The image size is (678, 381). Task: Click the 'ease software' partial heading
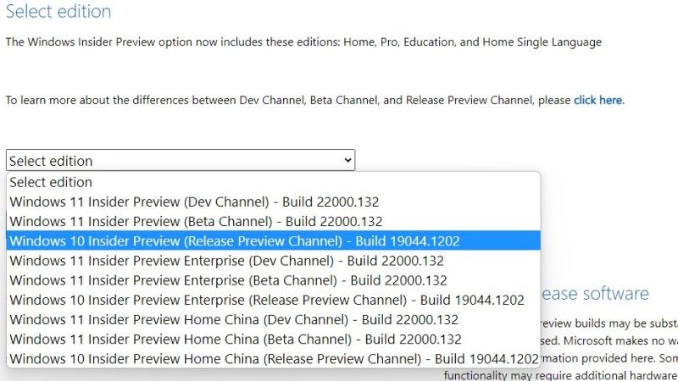click(596, 294)
